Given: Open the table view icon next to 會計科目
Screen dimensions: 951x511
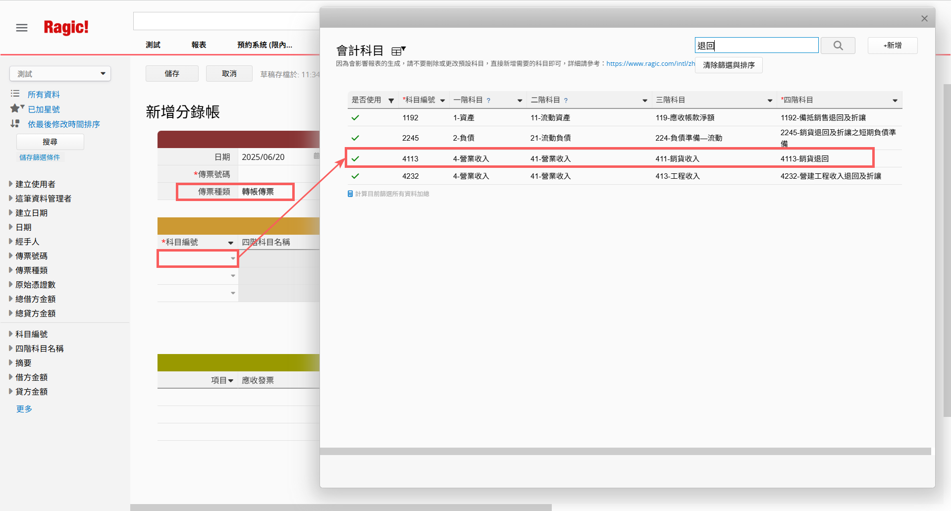Looking at the screenshot, I should pos(398,51).
